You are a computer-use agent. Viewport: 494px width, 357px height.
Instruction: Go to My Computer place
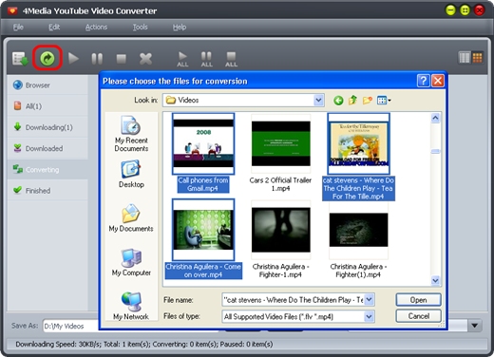(x=131, y=262)
